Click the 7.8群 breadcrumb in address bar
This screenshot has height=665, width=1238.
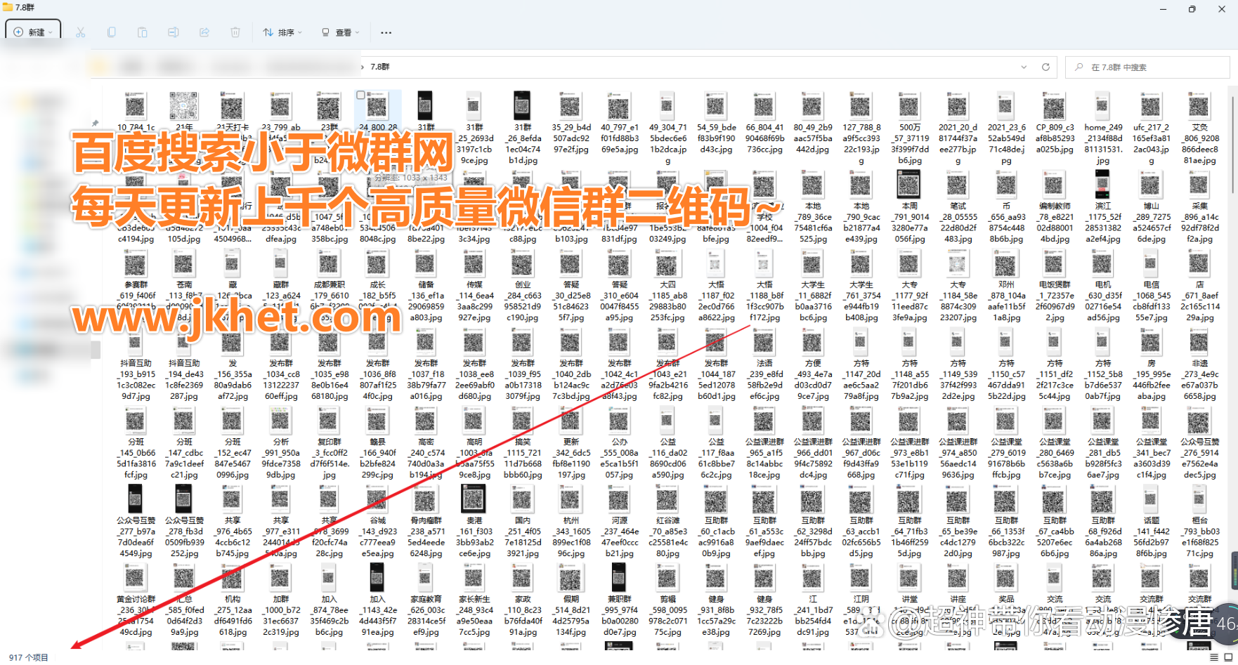(380, 67)
